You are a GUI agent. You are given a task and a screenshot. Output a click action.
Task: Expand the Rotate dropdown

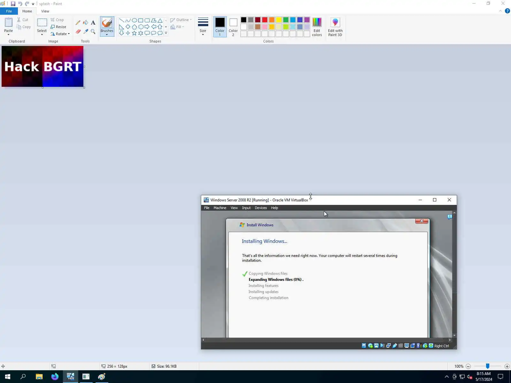click(69, 34)
